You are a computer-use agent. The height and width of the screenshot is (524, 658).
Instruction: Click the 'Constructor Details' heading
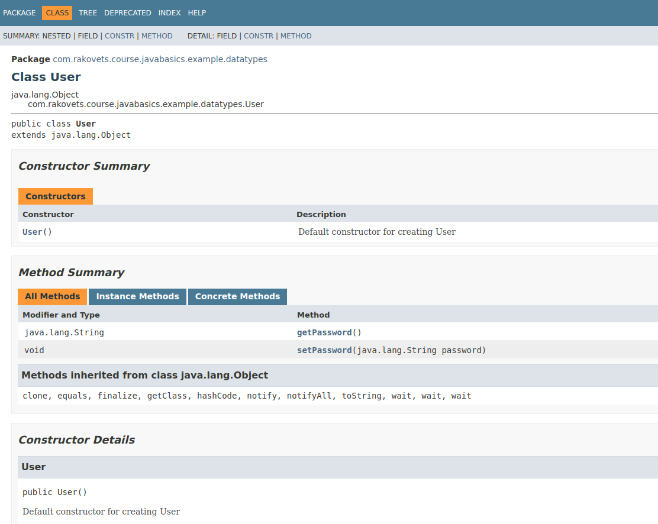tap(77, 440)
